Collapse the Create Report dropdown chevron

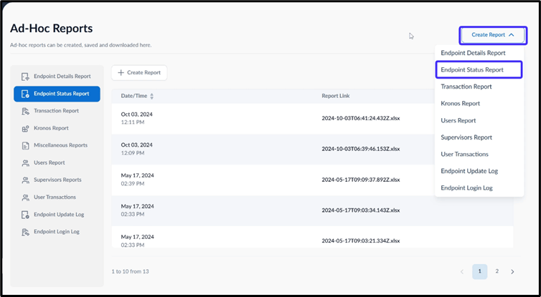[x=512, y=35]
